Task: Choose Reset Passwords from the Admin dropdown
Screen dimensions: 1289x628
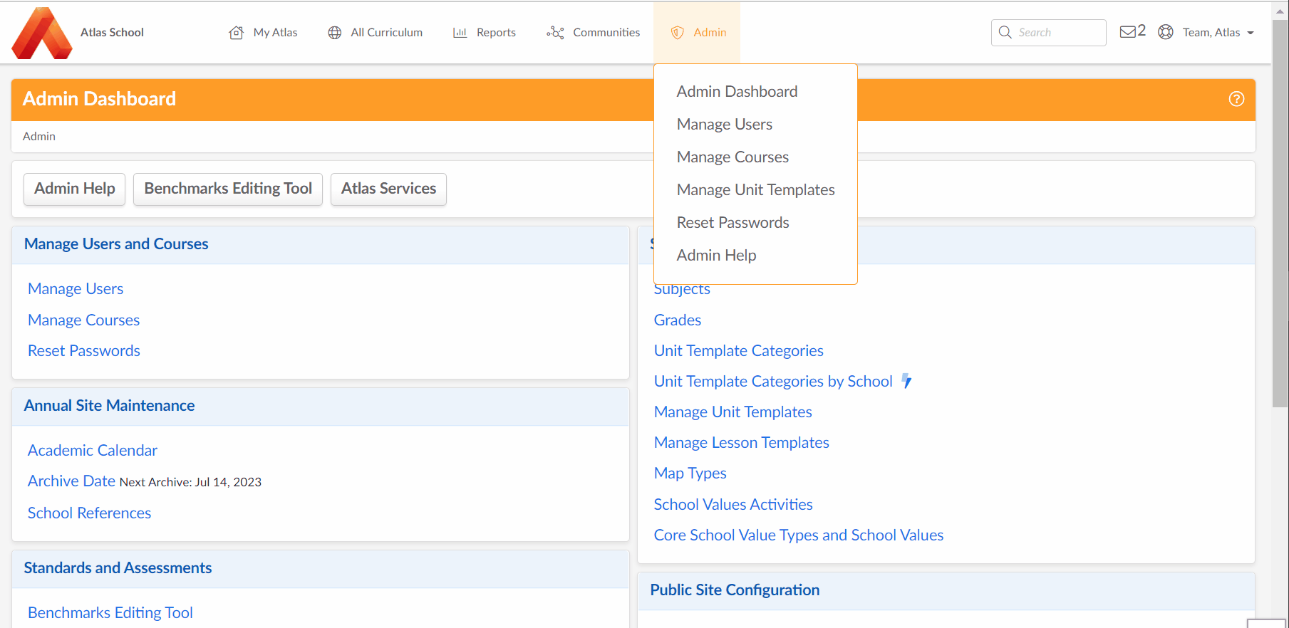Action: pyautogui.click(x=732, y=223)
